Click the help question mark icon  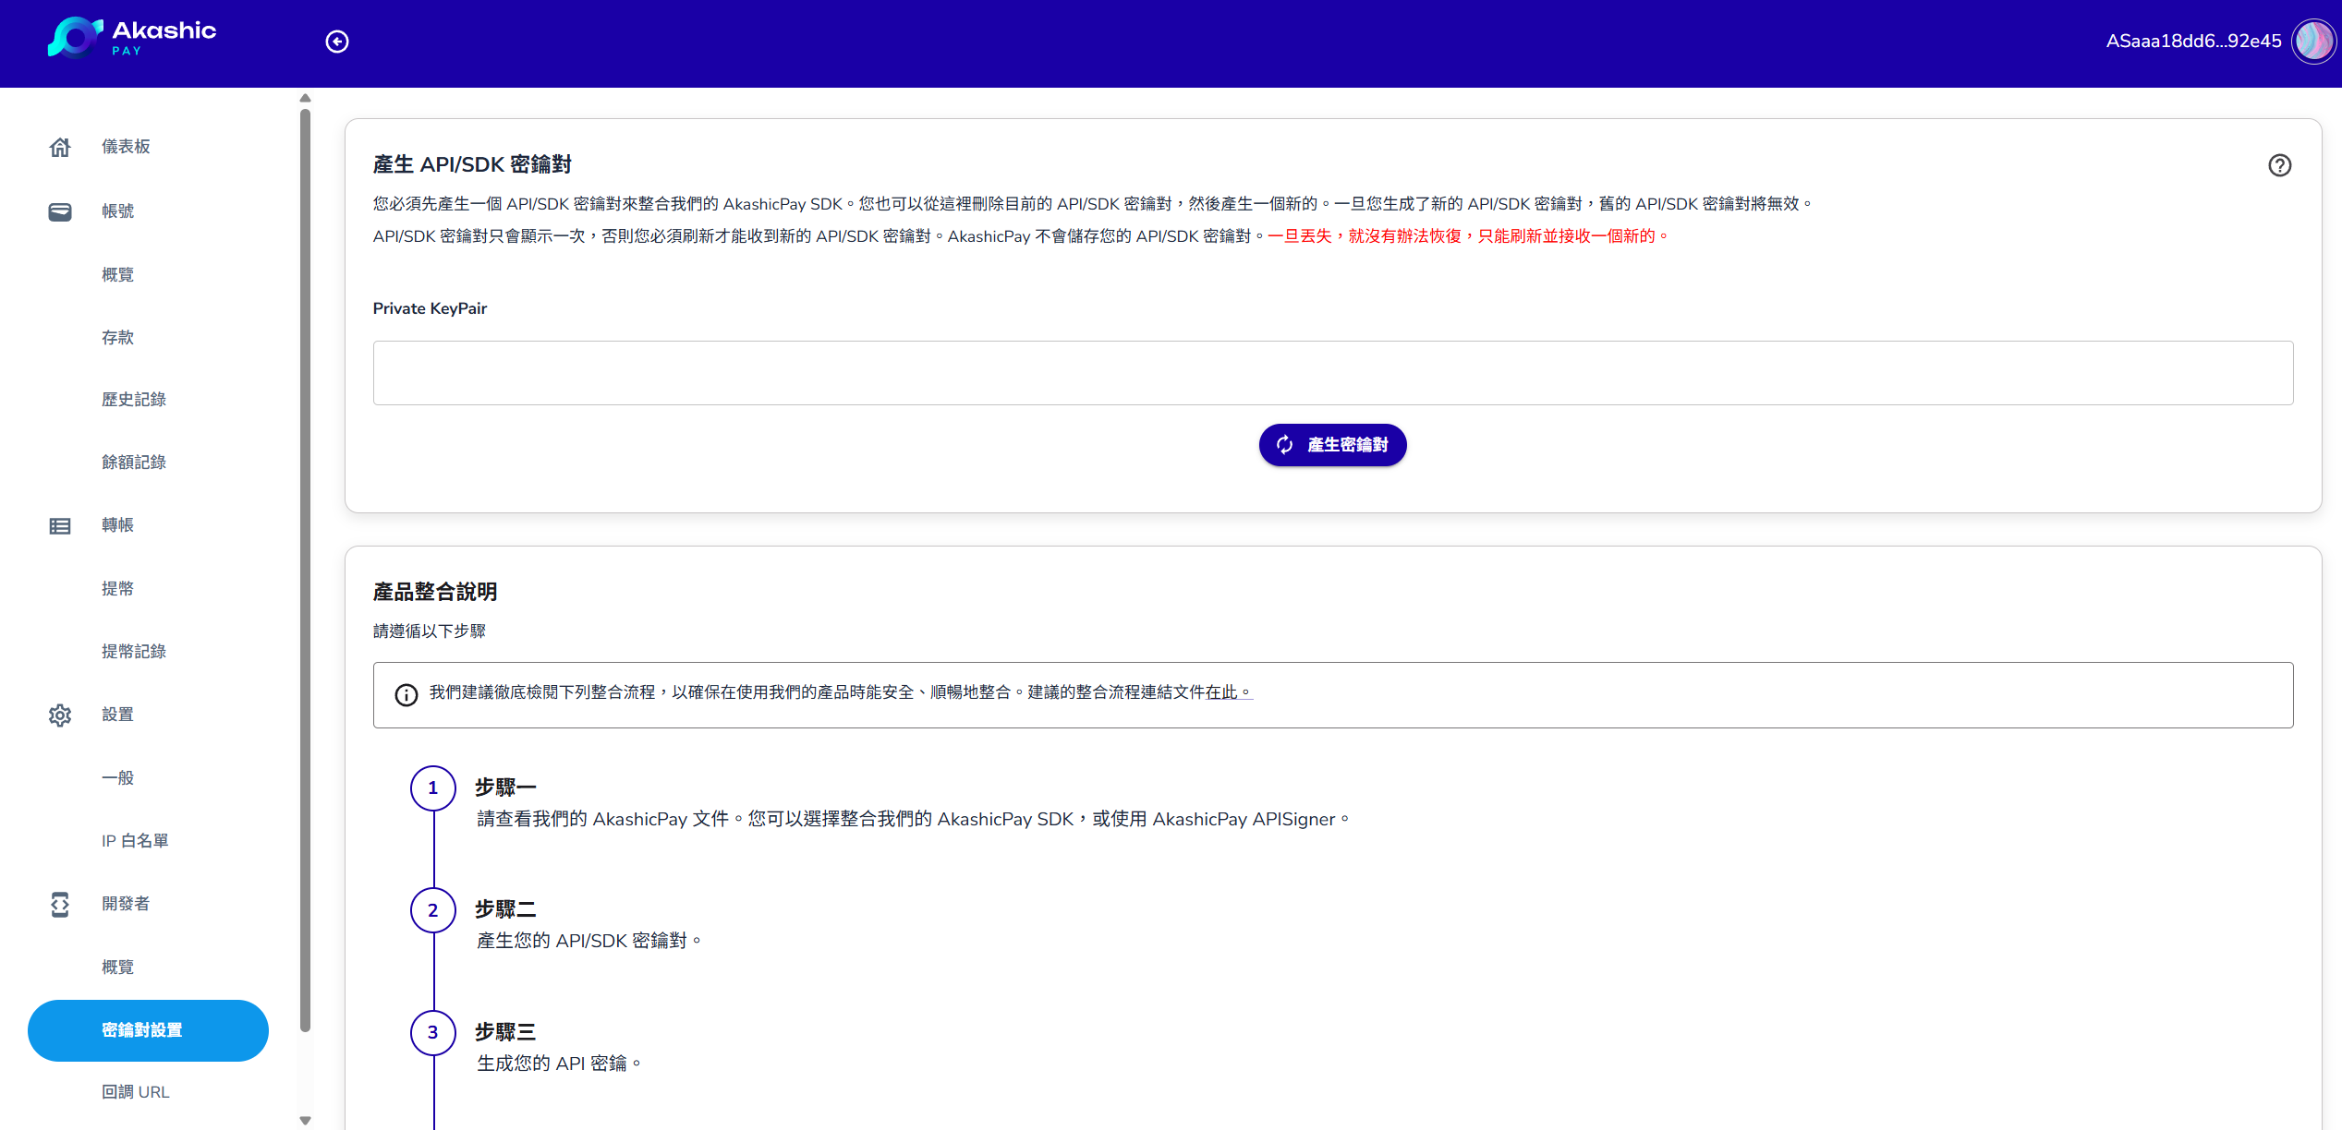pos(2279,165)
